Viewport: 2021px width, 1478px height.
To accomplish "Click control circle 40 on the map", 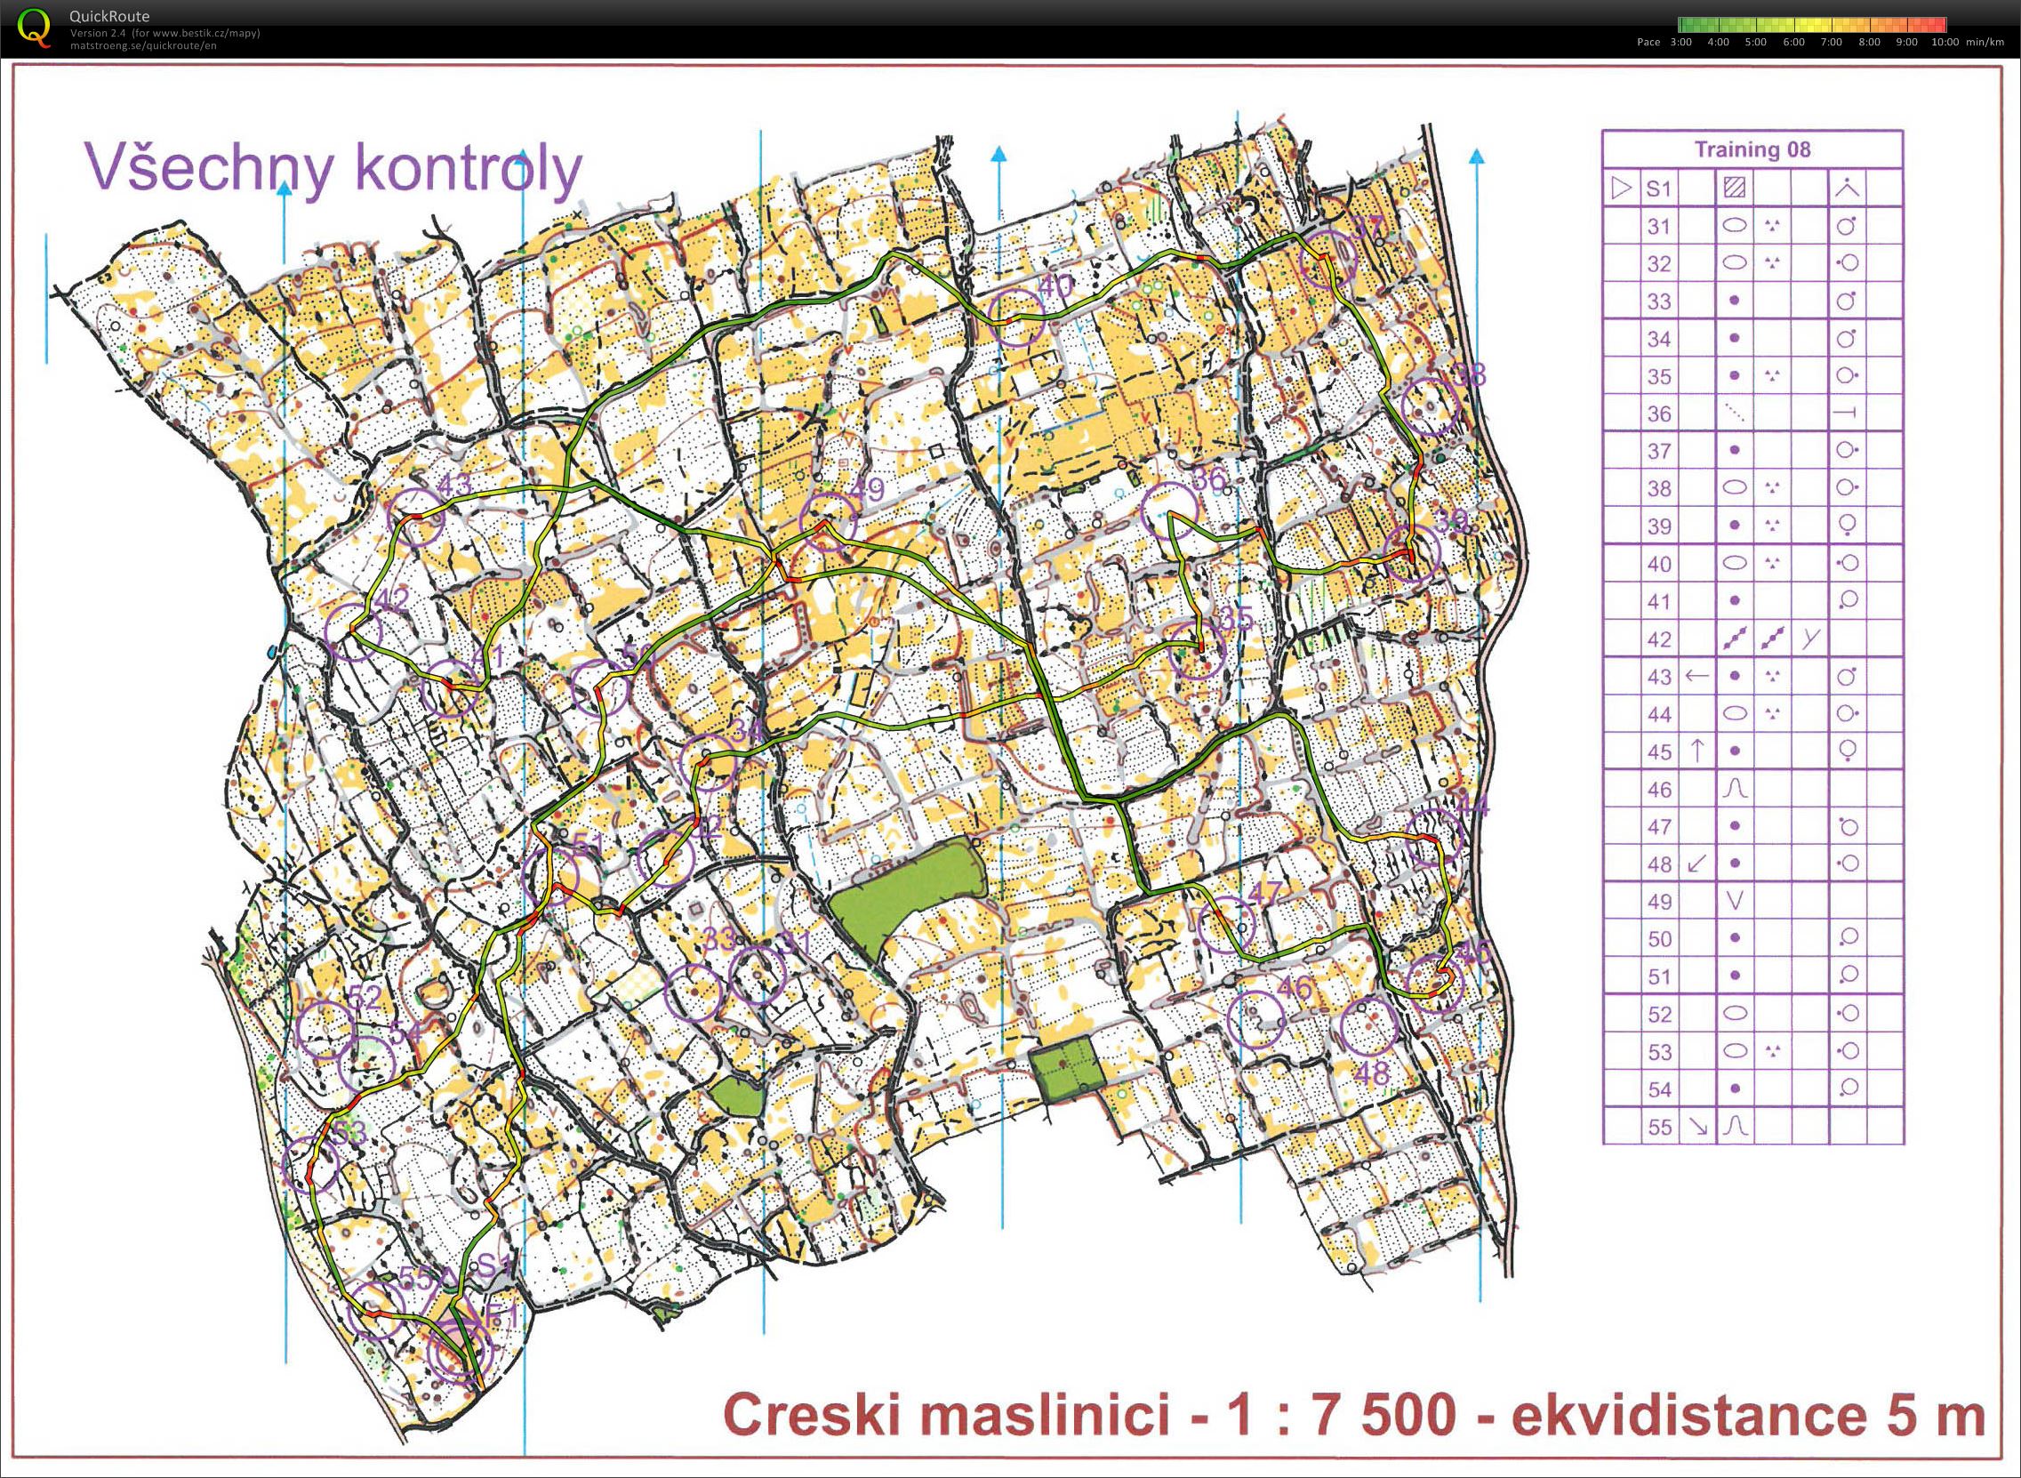I will coord(1018,317).
